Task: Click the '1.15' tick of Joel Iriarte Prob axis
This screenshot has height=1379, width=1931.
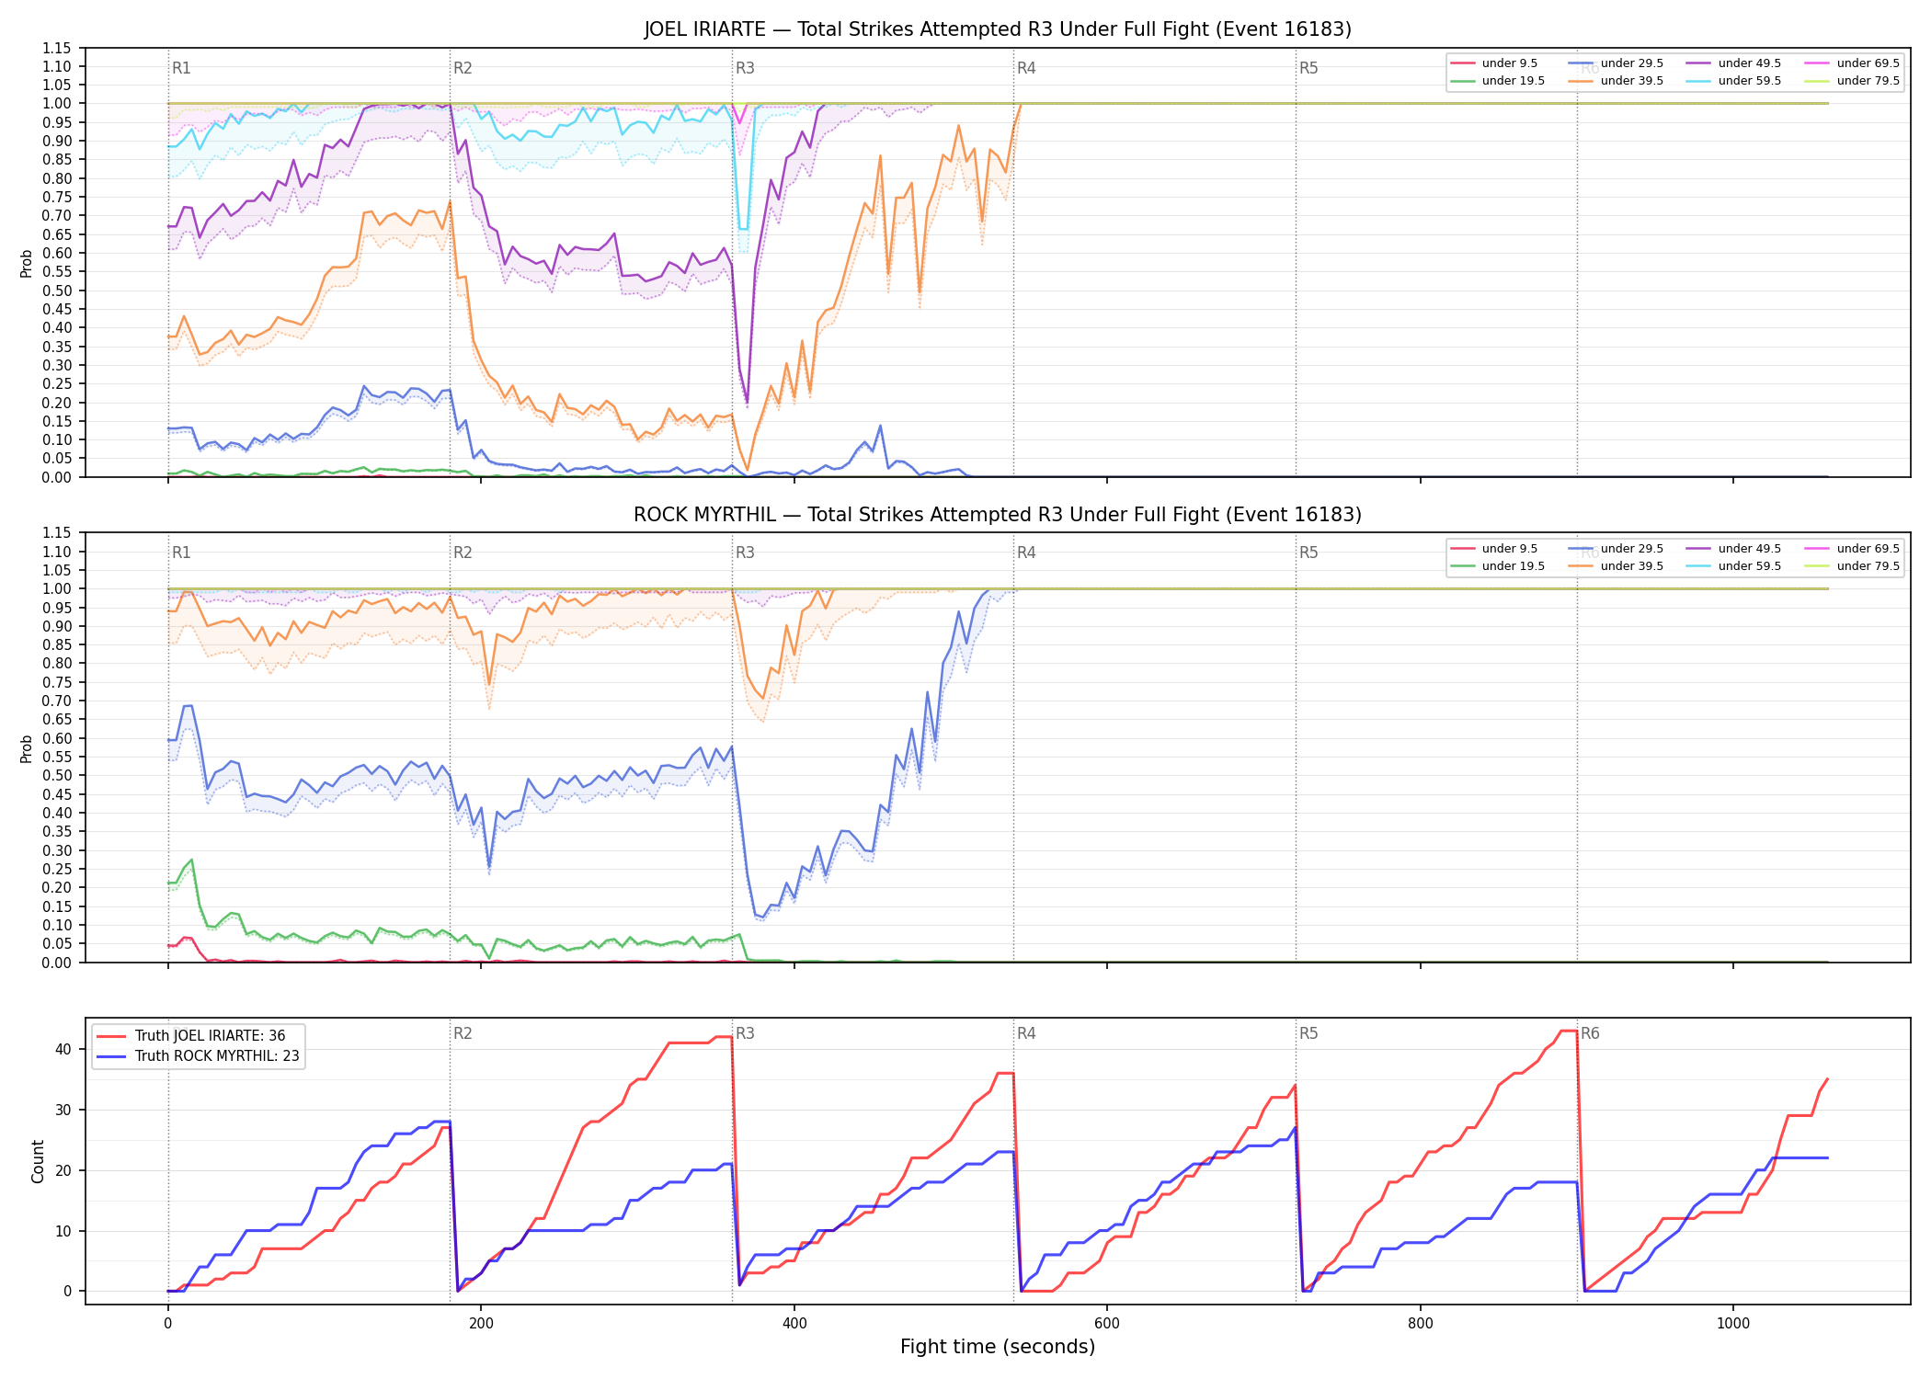Action: (x=57, y=48)
